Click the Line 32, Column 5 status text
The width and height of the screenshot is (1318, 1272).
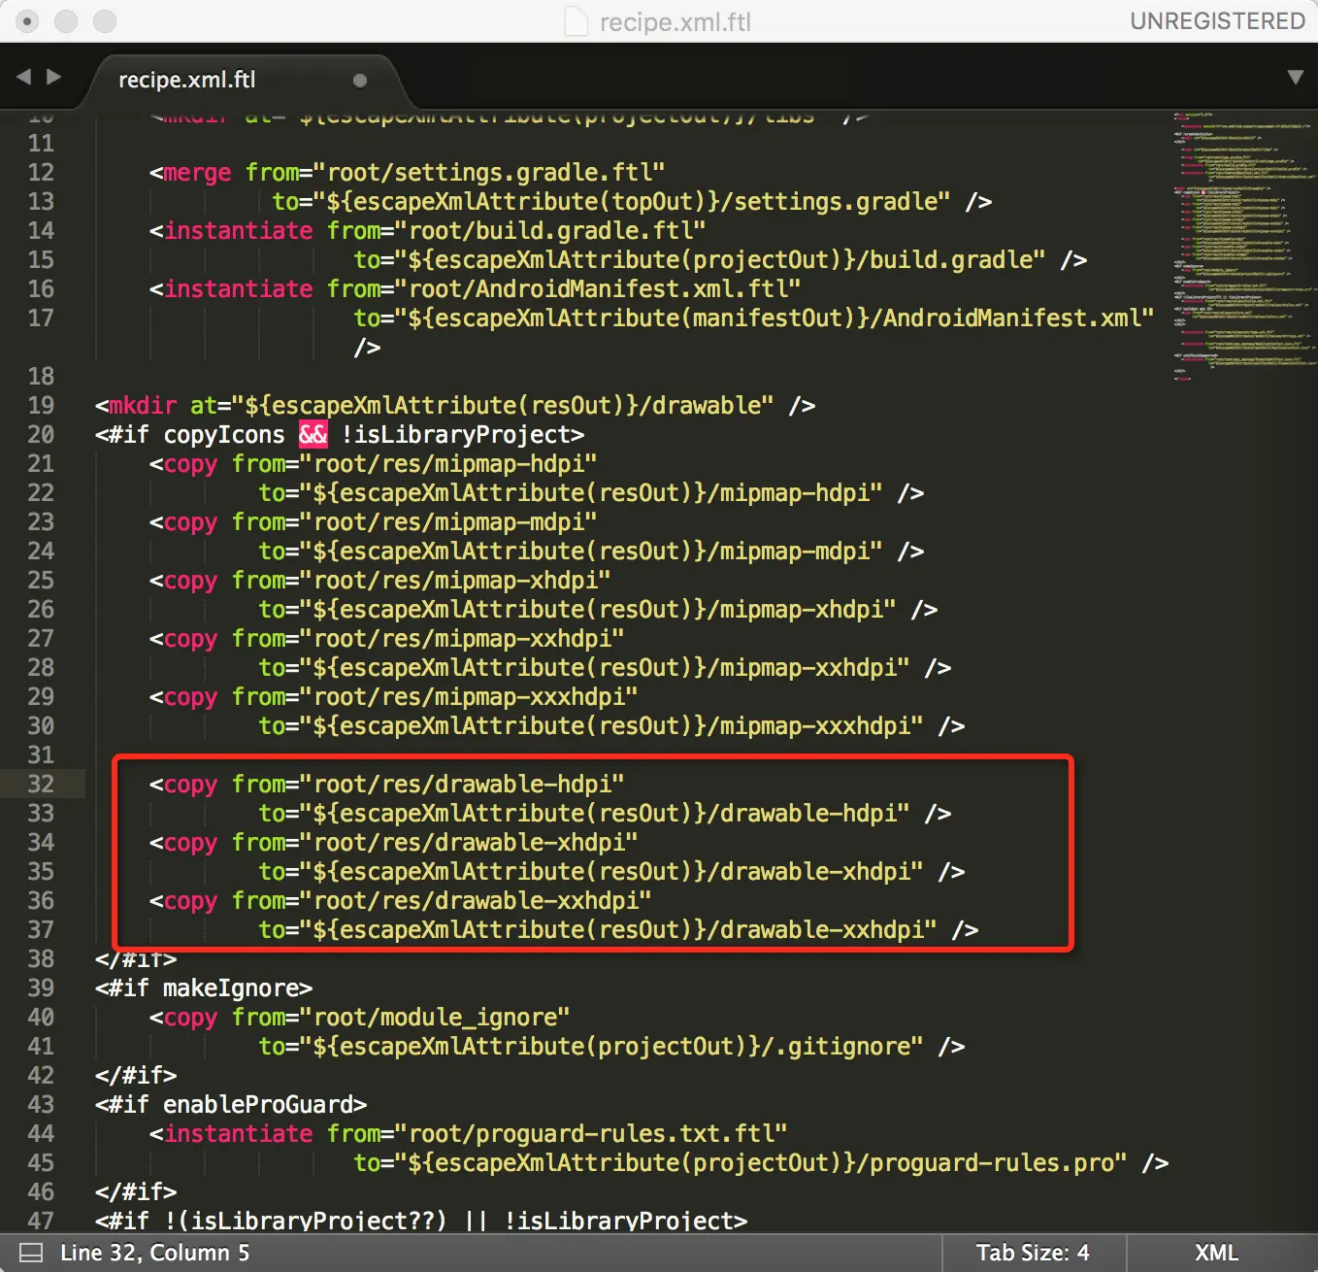pos(154,1253)
